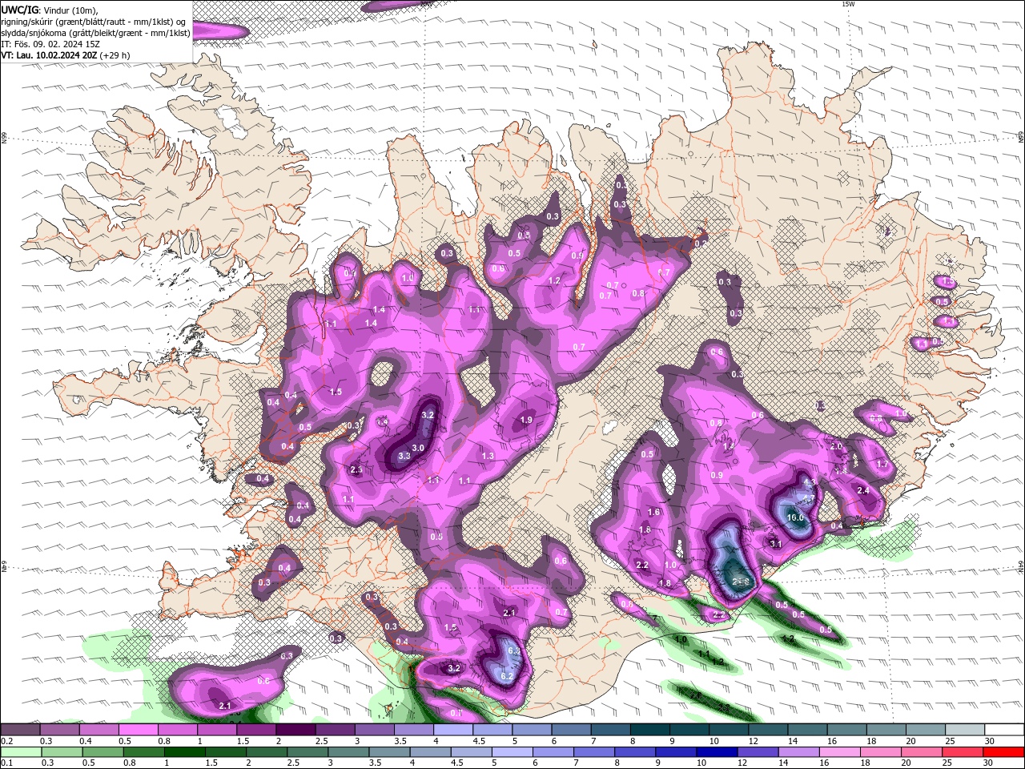Click the 6.3 value in the south
This screenshot has height=769, width=1025.
click(x=514, y=651)
